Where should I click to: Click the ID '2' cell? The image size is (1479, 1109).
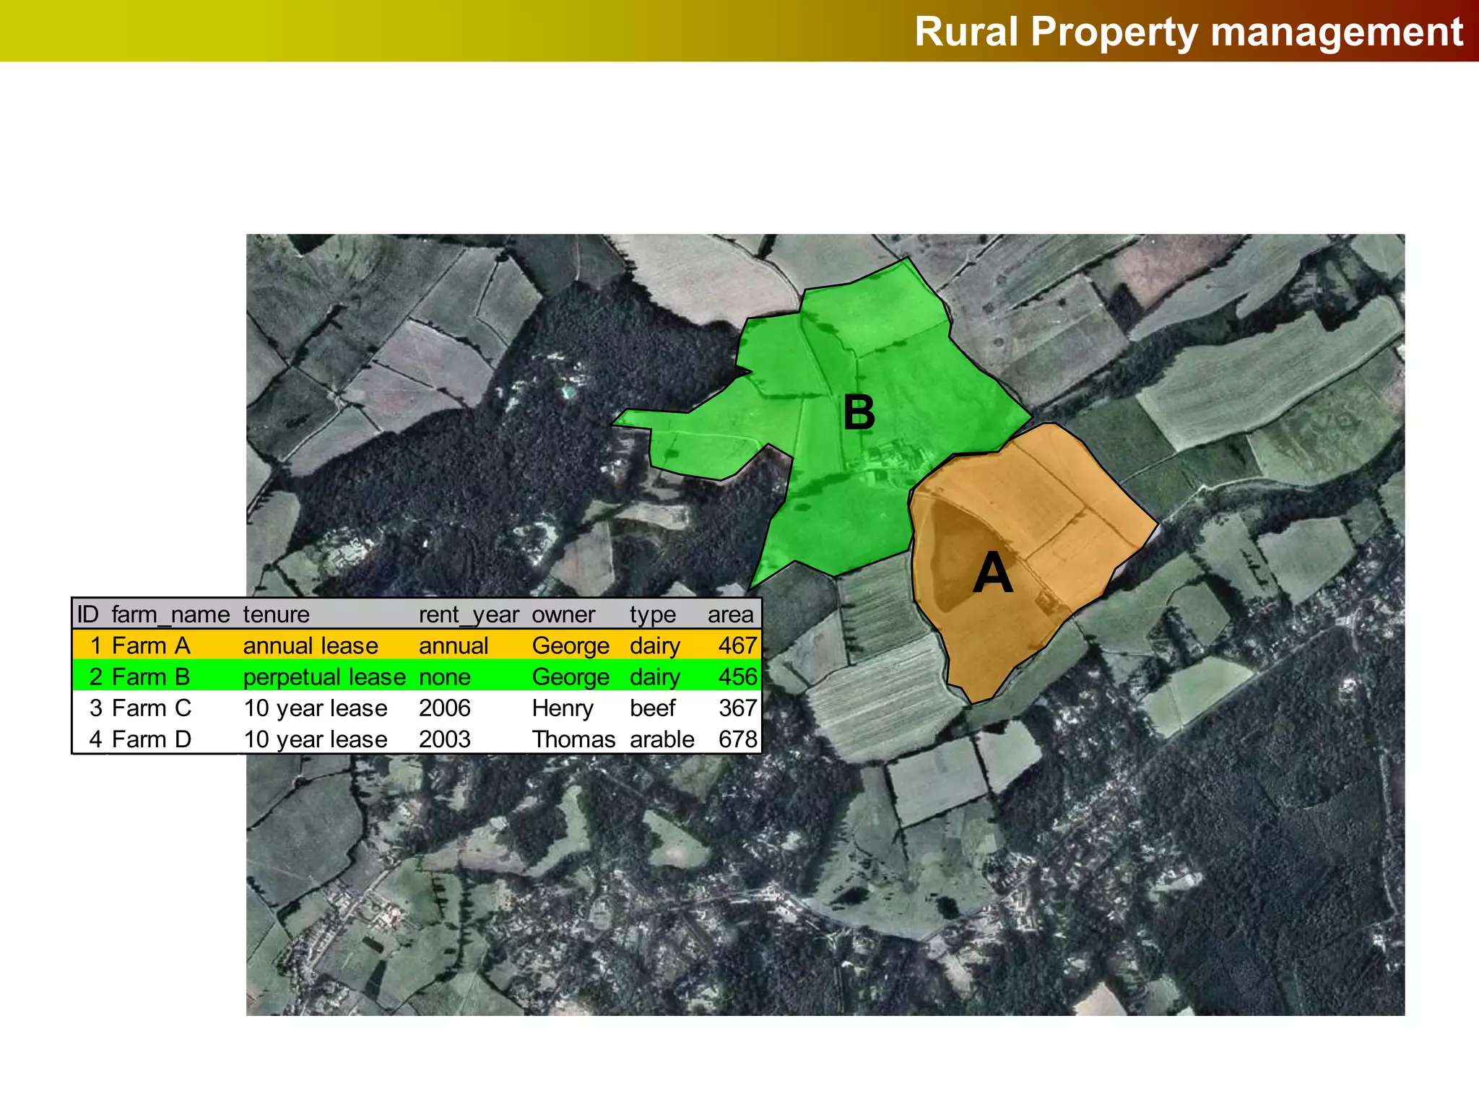tap(96, 677)
